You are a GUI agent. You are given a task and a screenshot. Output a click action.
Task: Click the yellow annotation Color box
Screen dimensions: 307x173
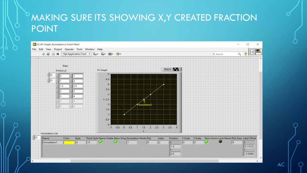[69, 142]
